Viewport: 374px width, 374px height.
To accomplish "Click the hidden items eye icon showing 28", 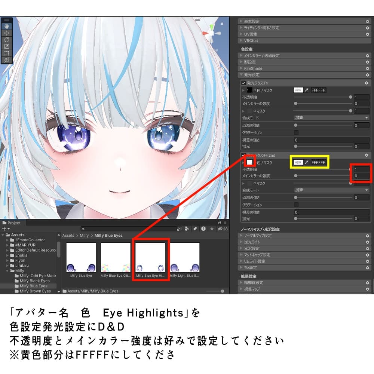I will 220,229.
